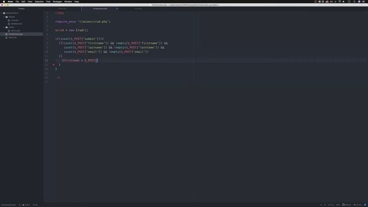
Task: Click the '?>' closing tag
Action: pos(59,78)
